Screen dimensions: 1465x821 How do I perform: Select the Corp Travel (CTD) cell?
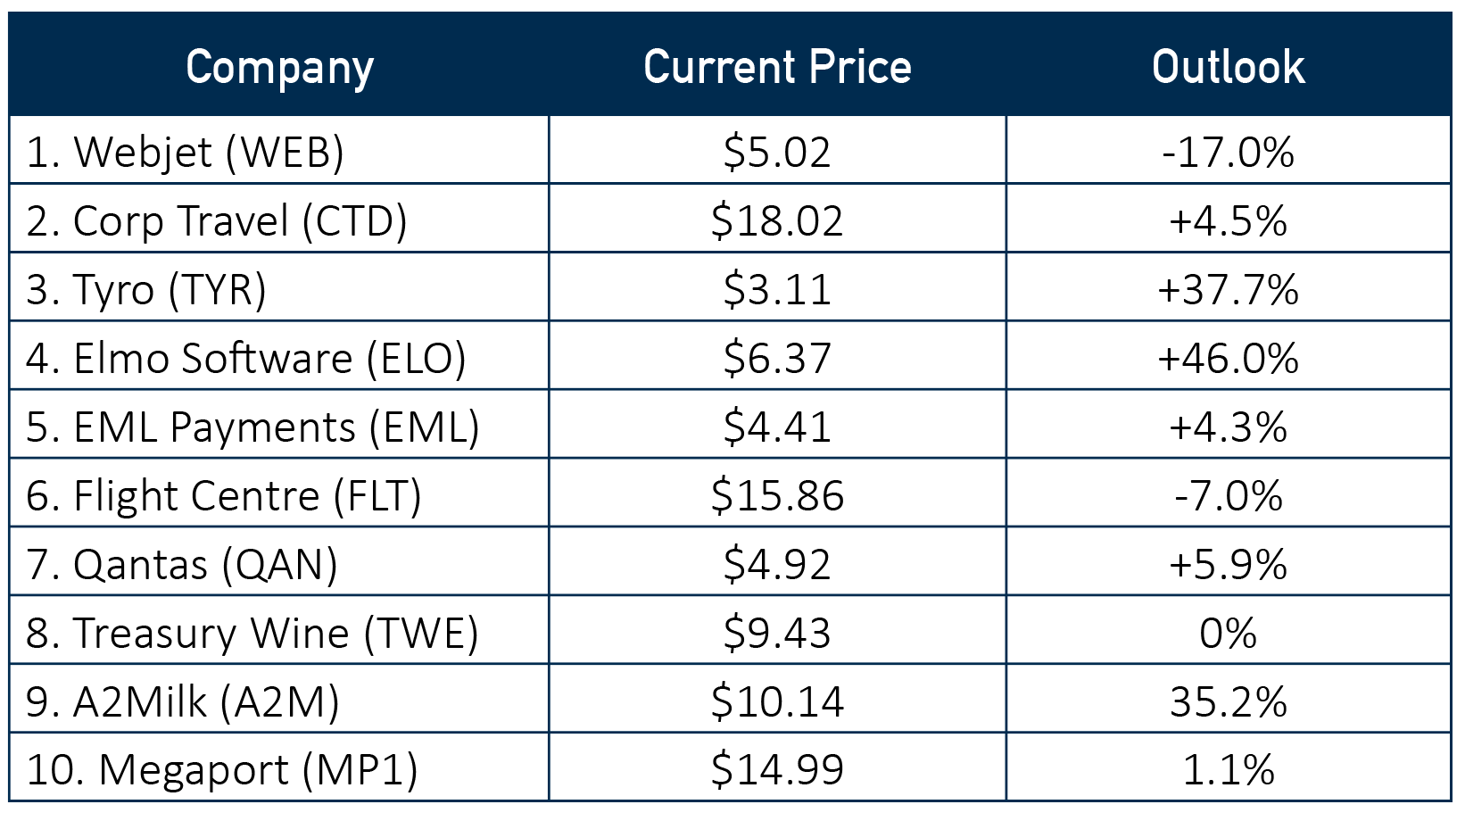click(x=217, y=220)
